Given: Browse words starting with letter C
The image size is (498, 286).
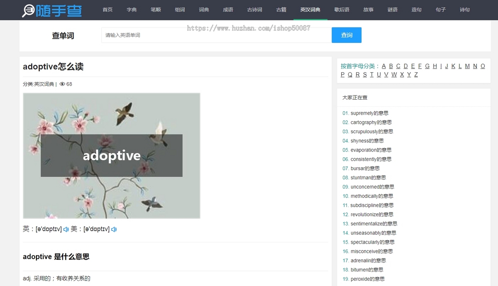Looking at the screenshot, I should [x=398, y=66].
